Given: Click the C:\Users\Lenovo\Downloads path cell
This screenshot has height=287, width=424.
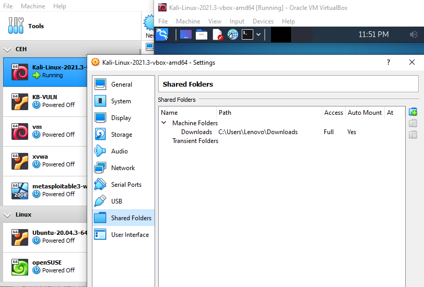Looking at the screenshot, I should (x=258, y=132).
